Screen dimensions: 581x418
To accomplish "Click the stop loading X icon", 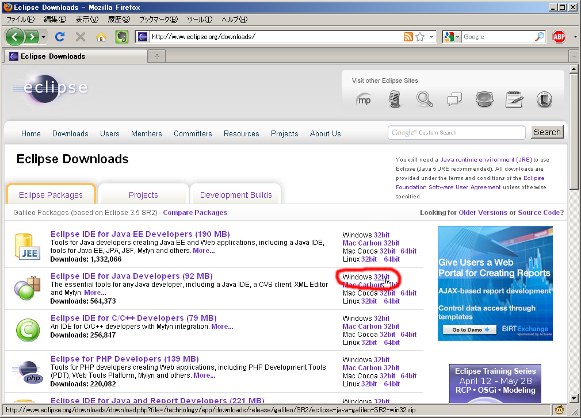I will [x=81, y=37].
